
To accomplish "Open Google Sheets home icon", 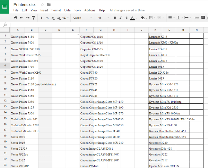I will pyautogui.click(x=5, y=7).
